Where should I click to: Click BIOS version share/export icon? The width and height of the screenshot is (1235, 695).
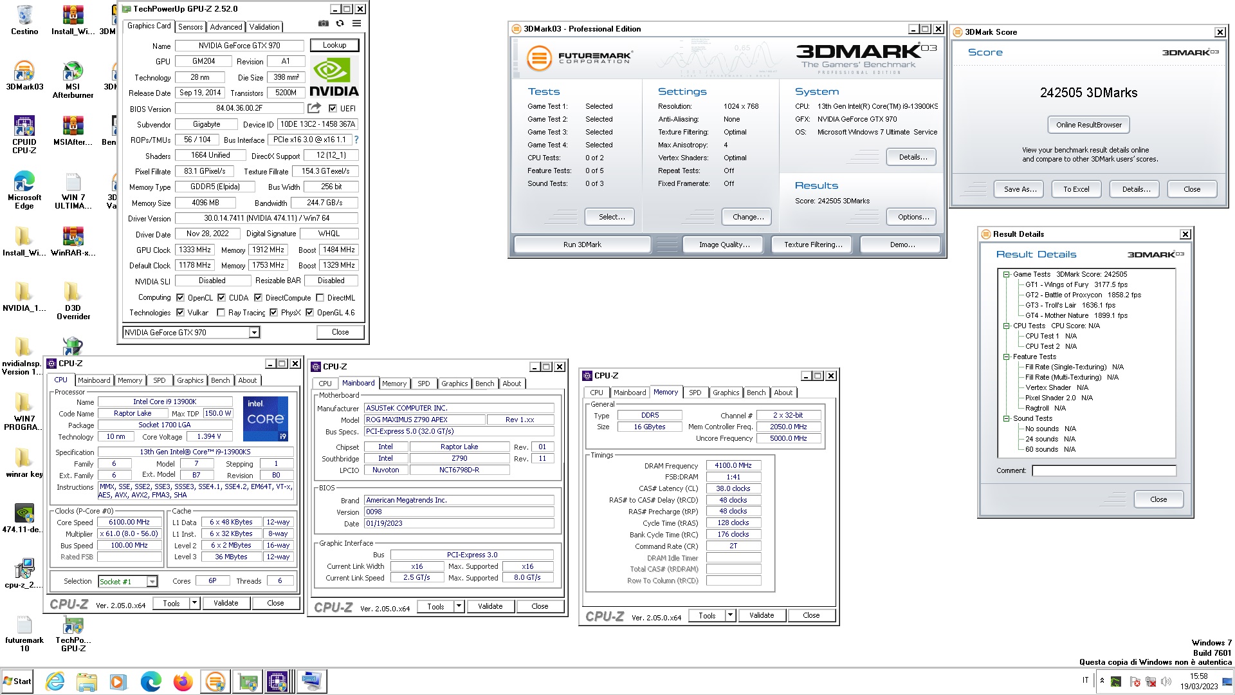point(314,108)
